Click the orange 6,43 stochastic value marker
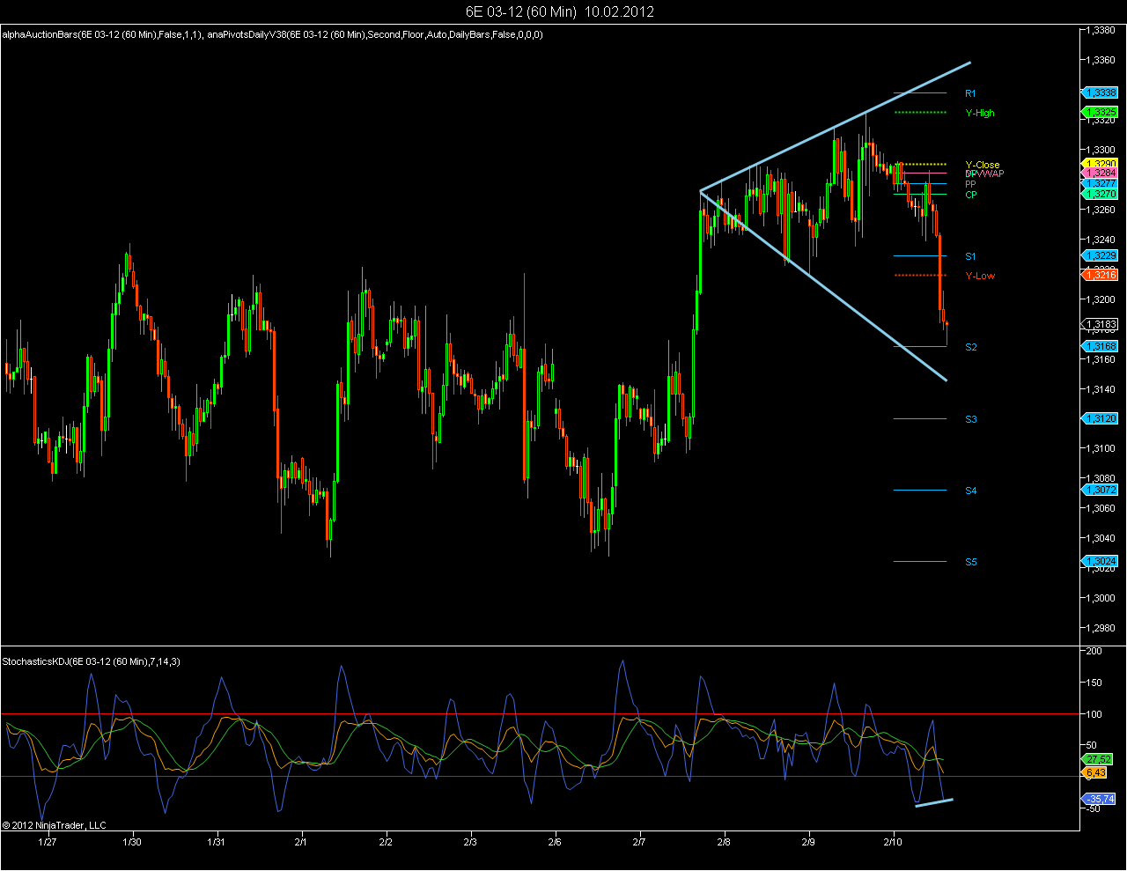The height and width of the screenshot is (871, 1127). coord(1094,772)
